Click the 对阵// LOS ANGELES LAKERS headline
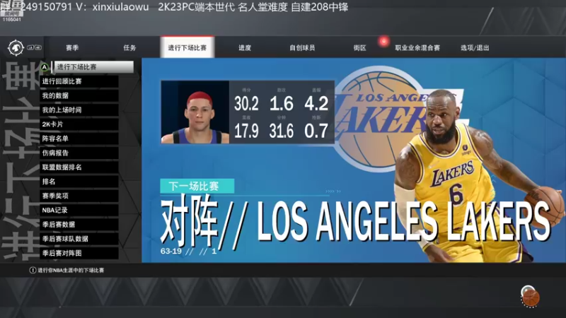Screen dimensions: 566x318 click(x=355, y=221)
